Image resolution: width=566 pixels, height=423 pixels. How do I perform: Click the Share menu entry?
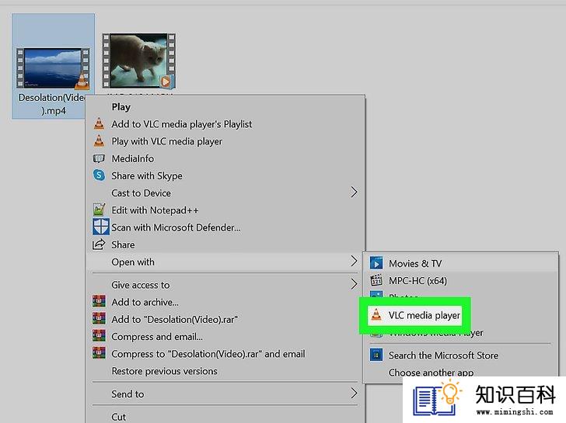123,245
